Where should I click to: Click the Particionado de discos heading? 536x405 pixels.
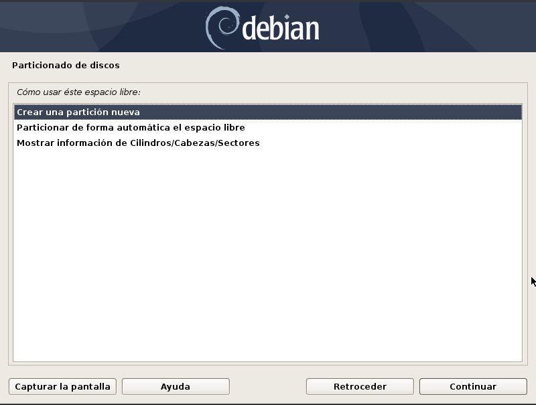tap(66, 65)
